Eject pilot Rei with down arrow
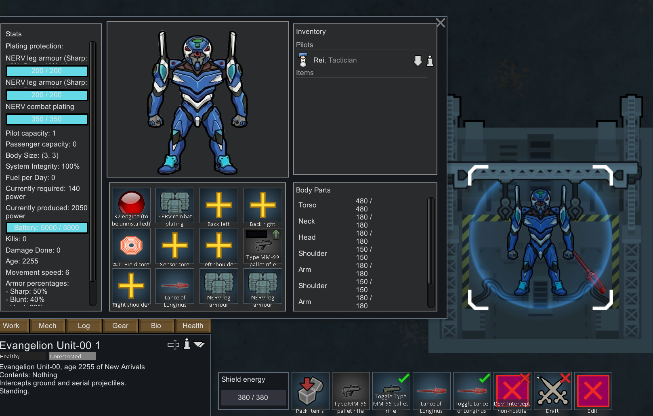The height and width of the screenshot is (416, 653). click(x=418, y=61)
